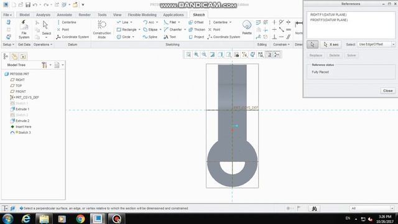Image resolution: width=398 pixels, height=224 pixels.
Task: Apply the Vertical constraint icon
Action: (274, 22)
